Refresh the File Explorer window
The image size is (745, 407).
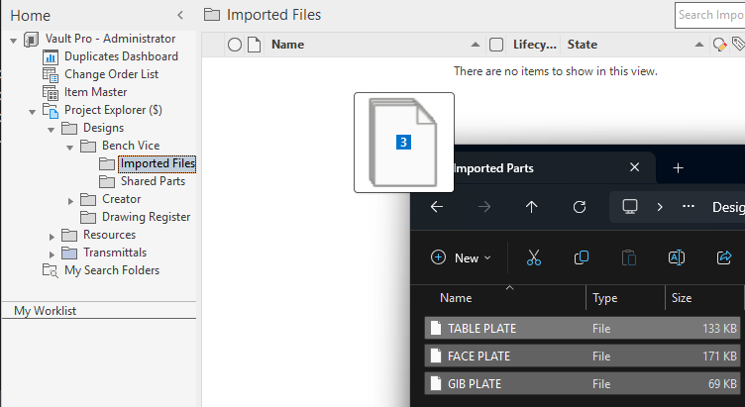[x=580, y=207]
